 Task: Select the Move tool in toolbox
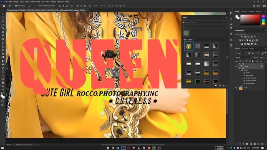point(3,14)
